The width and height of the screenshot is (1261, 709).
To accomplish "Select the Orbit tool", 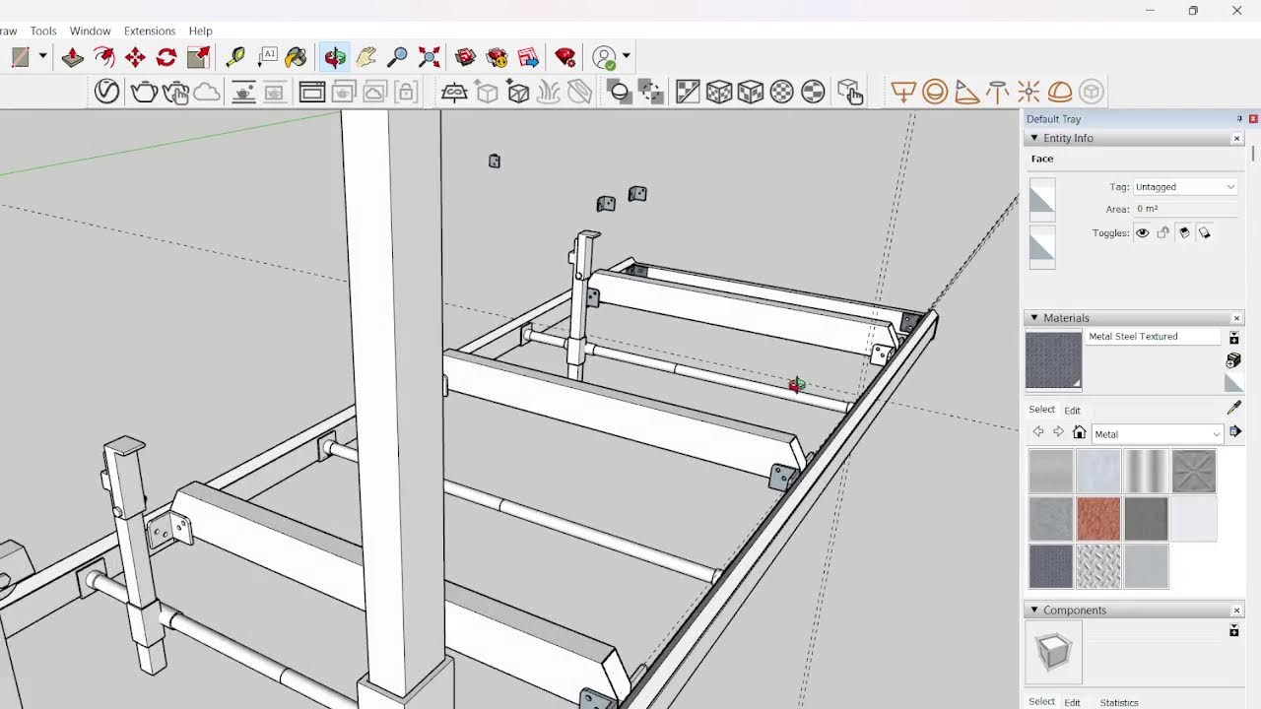I will click(x=335, y=57).
